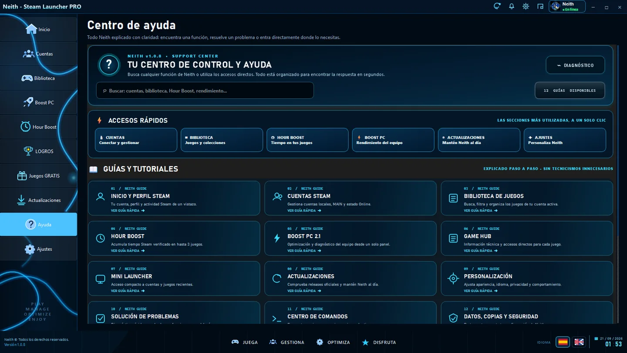Open the Cuentas quick access card
Screen dimensions: 627x353
[136, 140]
